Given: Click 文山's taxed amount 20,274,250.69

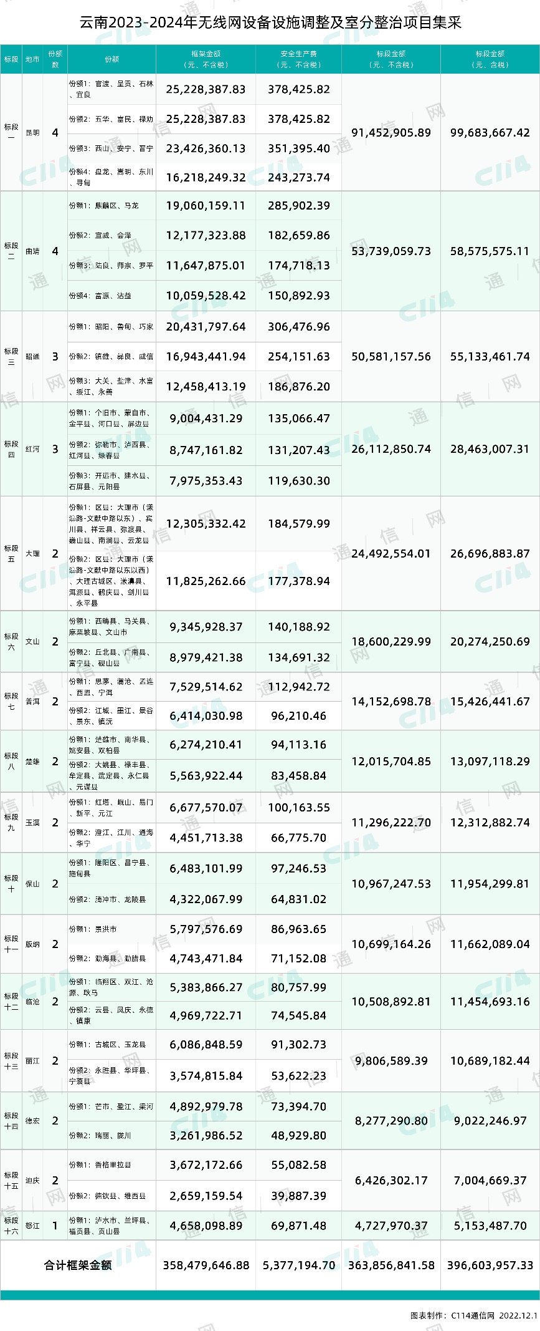Looking at the screenshot, I should [x=490, y=642].
